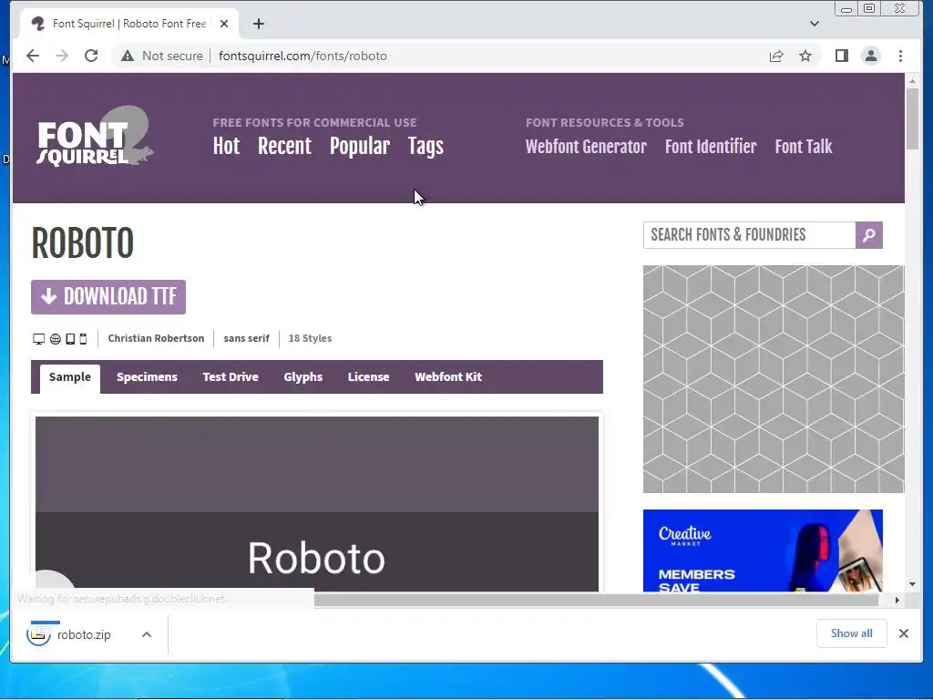This screenshot has height=700, width=933.
Task: Click the horizontal scroll right arrow
Action: (897, 600)
